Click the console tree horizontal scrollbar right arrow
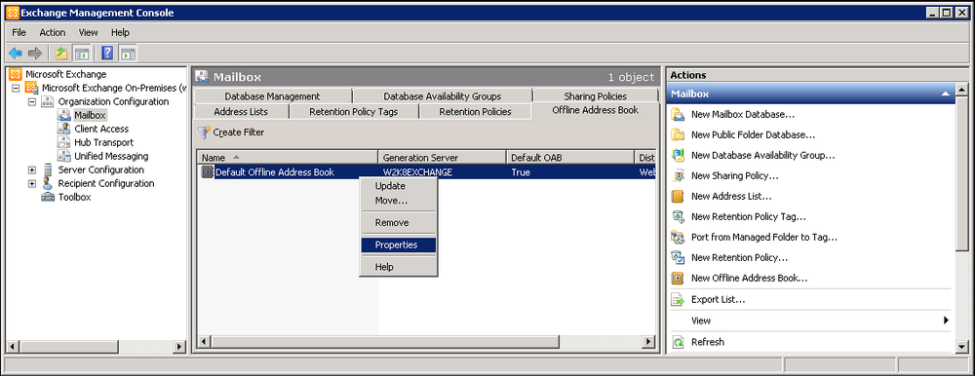 (179, 346)
